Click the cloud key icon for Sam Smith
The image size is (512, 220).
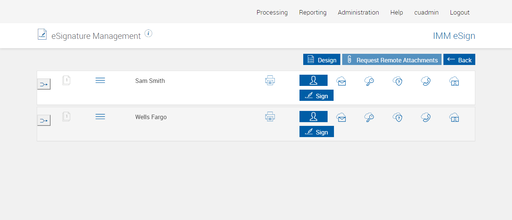coord(369,81)
